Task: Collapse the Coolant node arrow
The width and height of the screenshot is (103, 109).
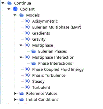Action: click(9, 9)
